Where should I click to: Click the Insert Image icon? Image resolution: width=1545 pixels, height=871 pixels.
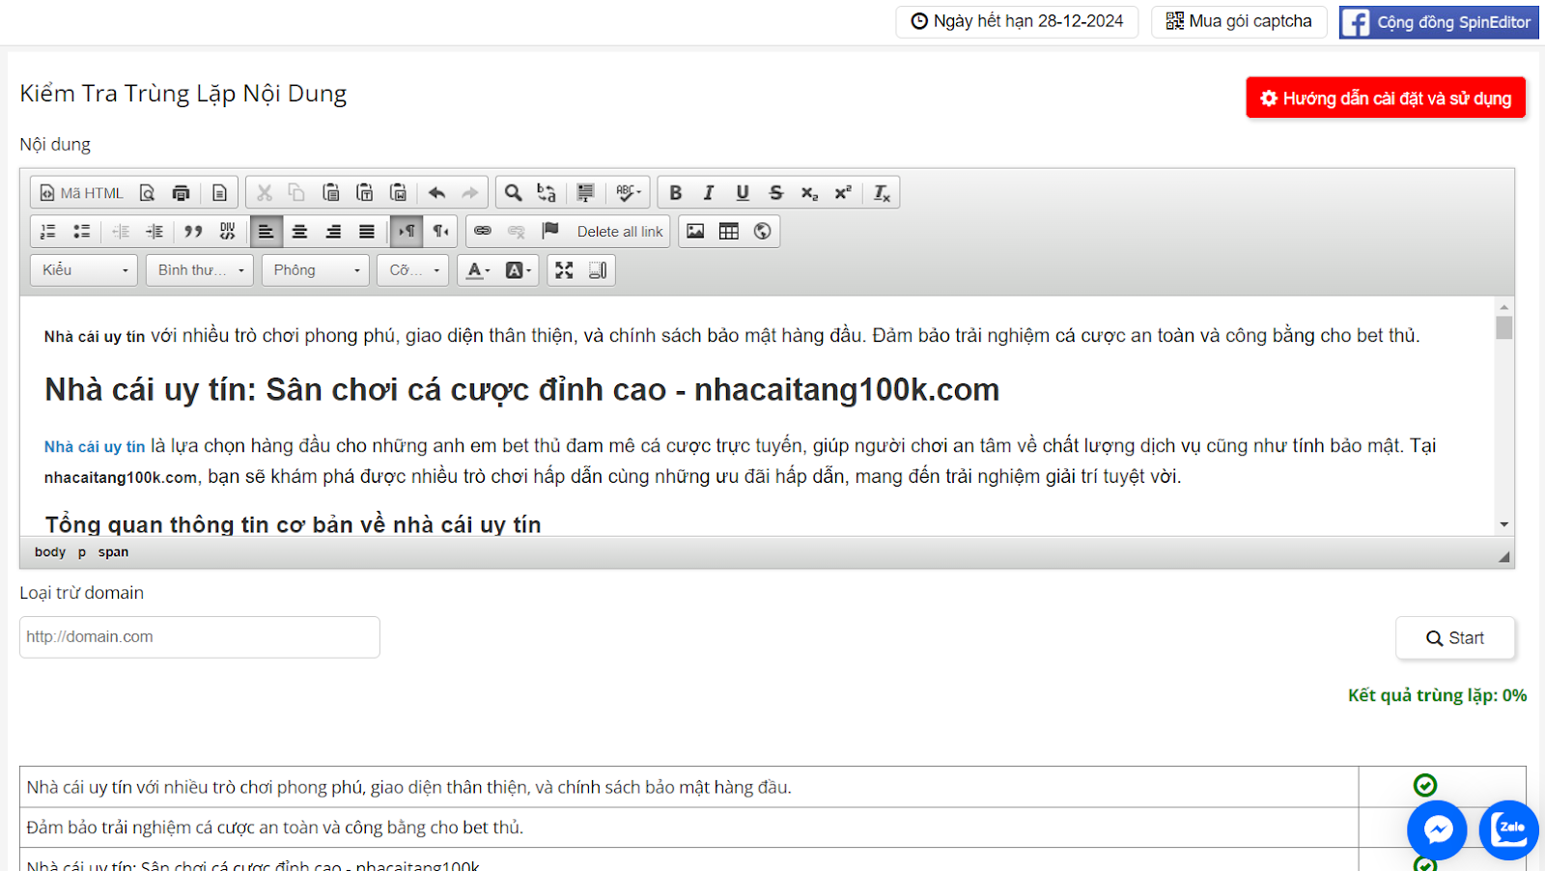pos(695,232)
